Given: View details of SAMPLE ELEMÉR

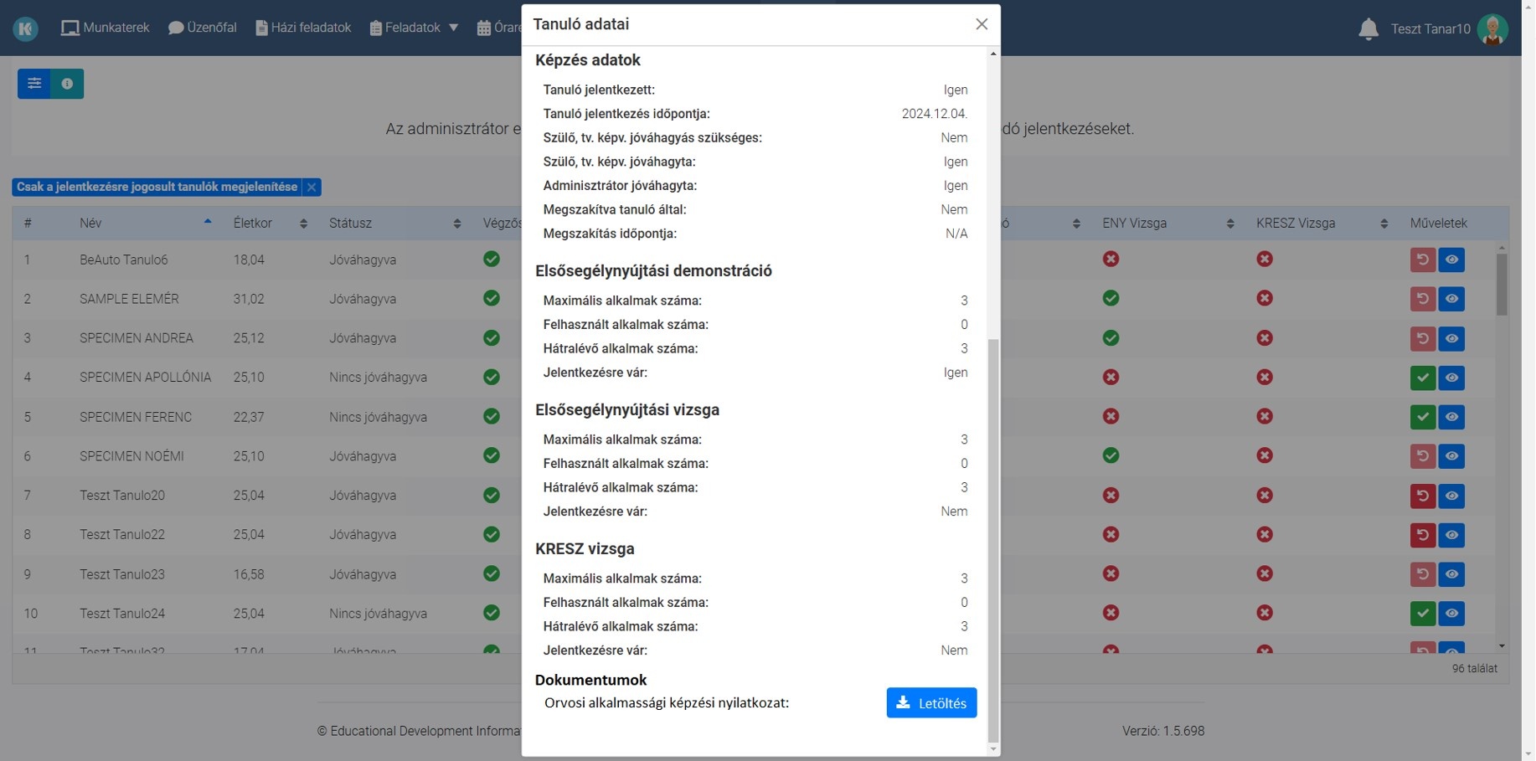Looking at the screenshot, I should coord(1451,299).
